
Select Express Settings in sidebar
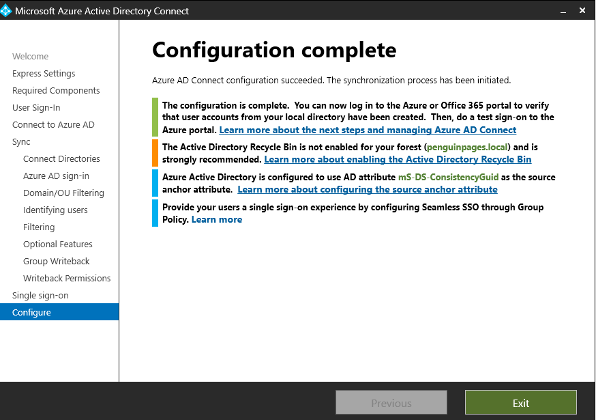pyautogui.click(x=44, y=74)
